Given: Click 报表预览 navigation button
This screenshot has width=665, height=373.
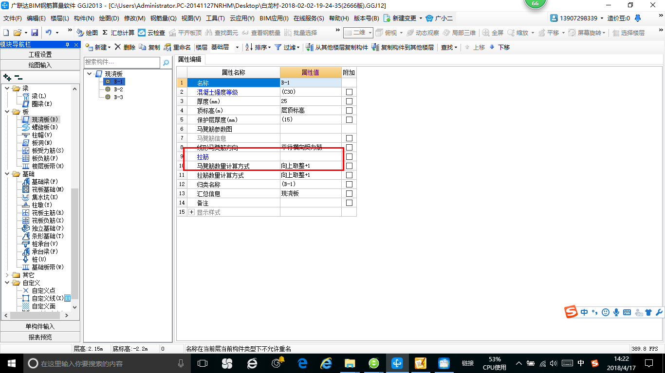Looking at the screenshot, I should pyautogui.click(x=40, y=337).
